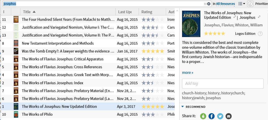Edit the resource title with pencil icon
The width and height of the screenshot is (268, 120).
[235, 17]
